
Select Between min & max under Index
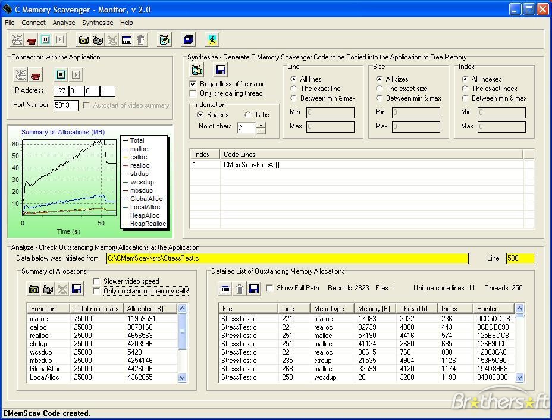click(465, 98)
